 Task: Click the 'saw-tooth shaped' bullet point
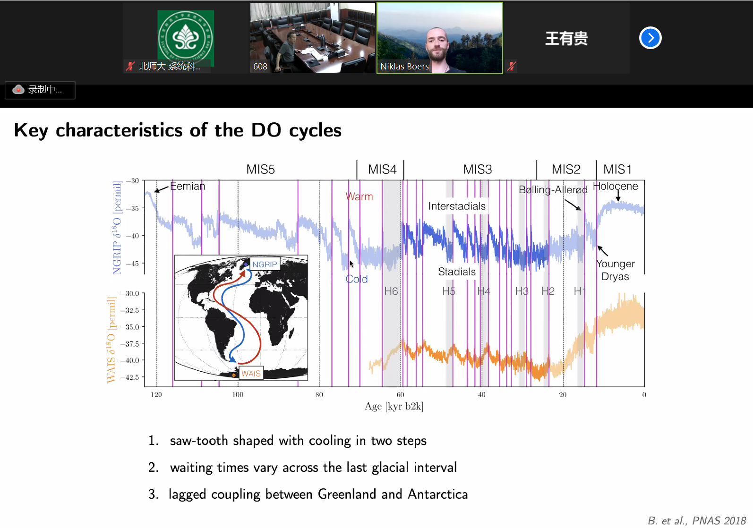[x=298, y=441]
